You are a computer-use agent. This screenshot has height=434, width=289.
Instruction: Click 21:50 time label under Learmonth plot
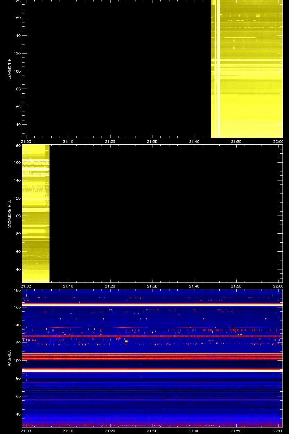click(x=236, y=142)
